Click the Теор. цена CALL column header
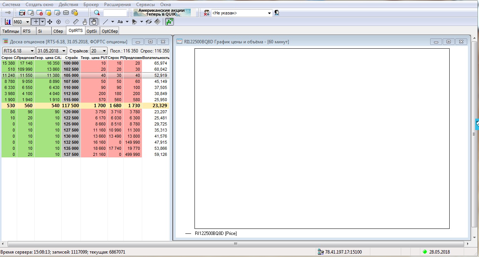The image size is (479, 257). pyautogui.click(x=48, y=58)
